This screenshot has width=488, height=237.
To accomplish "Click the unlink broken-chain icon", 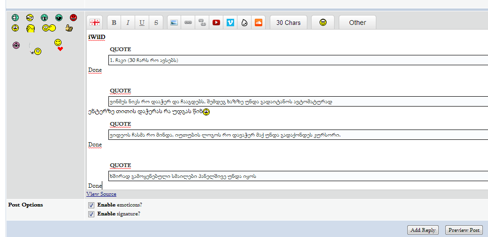I will pyautogui.click(x=202, y=23).
